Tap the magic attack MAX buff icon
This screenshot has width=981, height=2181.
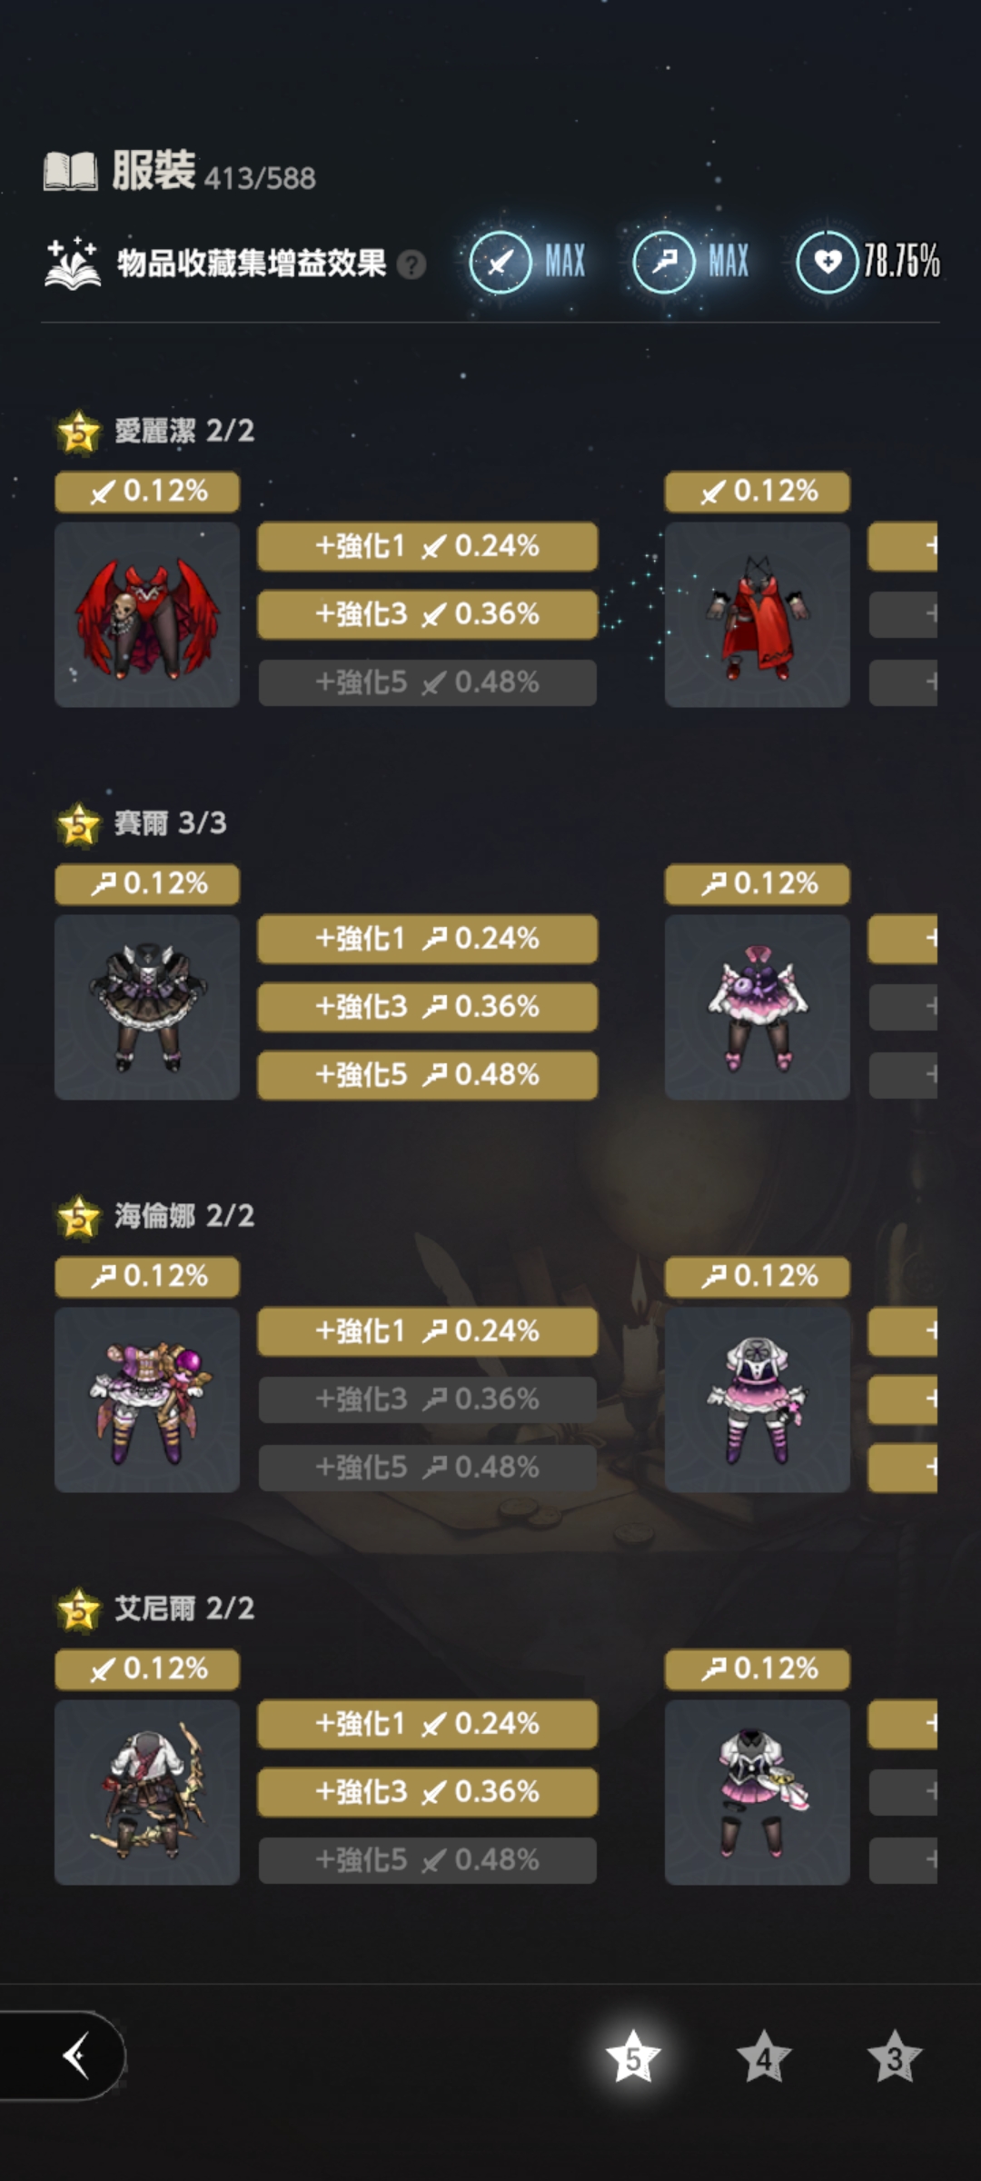(663, 263)
